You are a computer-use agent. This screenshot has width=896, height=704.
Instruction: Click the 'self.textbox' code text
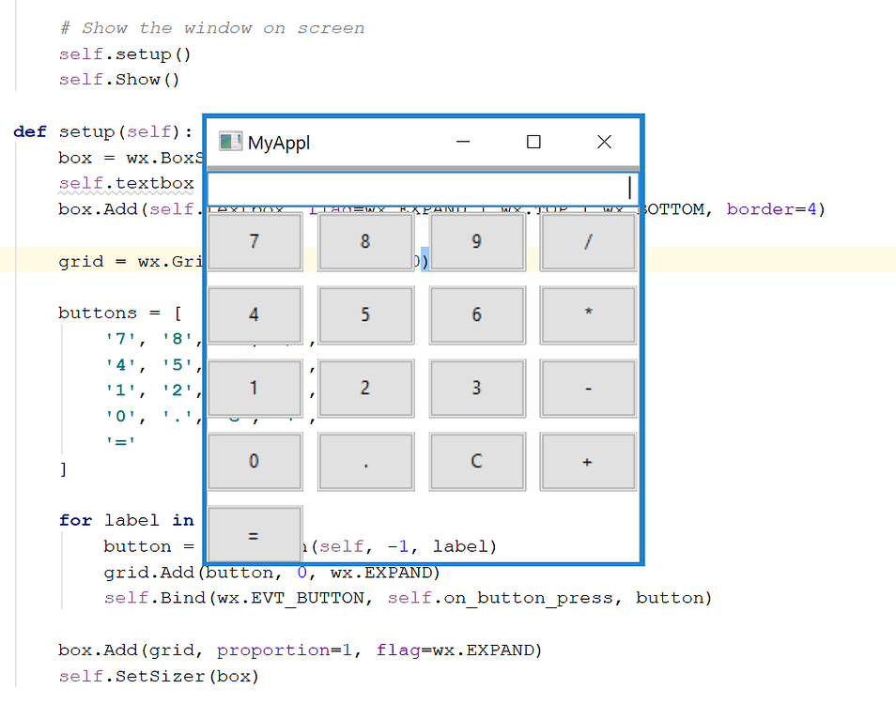126,183
